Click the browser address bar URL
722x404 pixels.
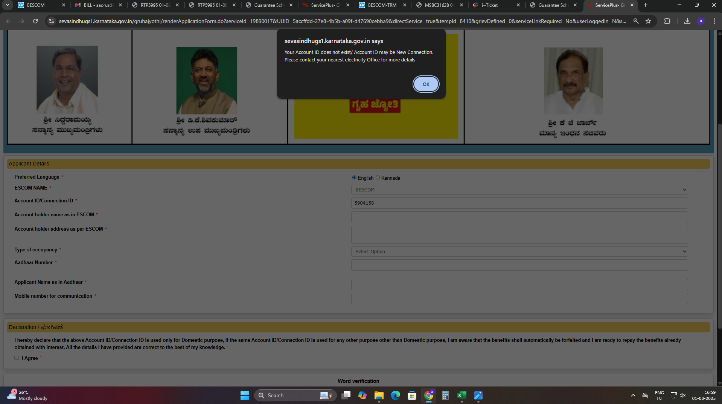(x=343, y=21)
